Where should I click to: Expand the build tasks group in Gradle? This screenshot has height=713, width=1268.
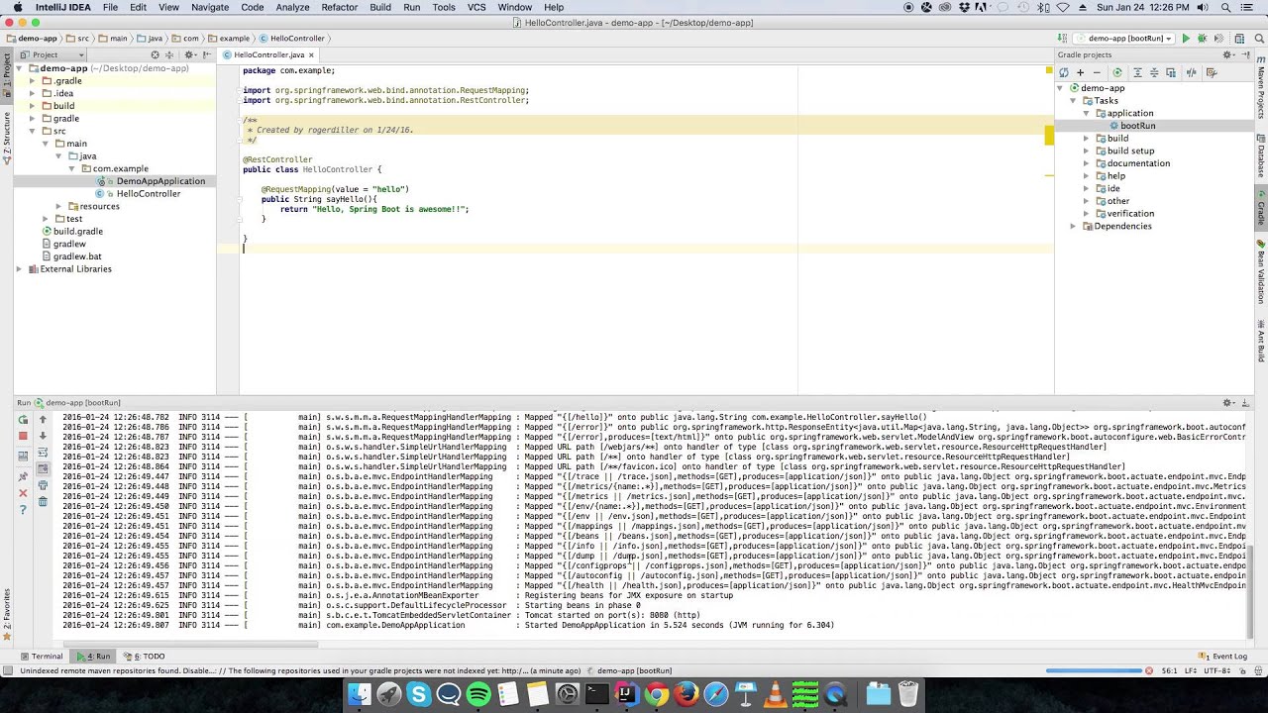pos(1087,139)
